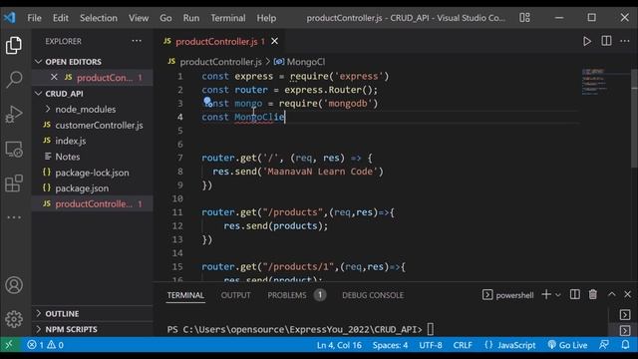Screen dimensions: 638x359
Task: Open Run and Debug view
Action: (x=14, y=114)
